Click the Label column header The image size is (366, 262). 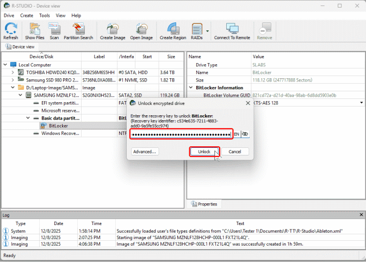99,57
